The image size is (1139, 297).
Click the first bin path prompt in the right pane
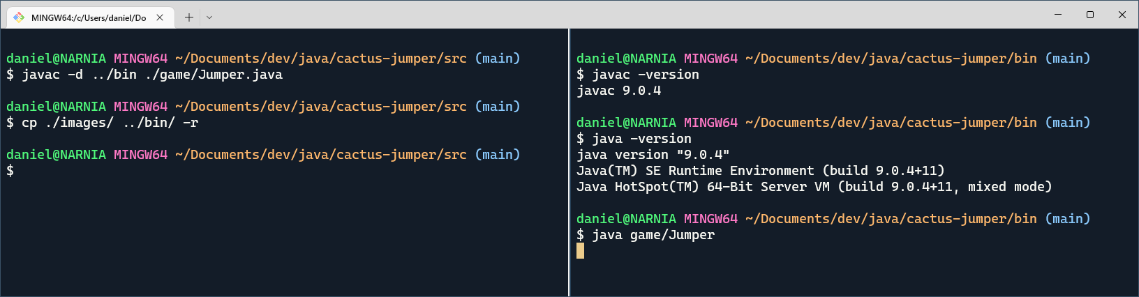point(891,59)
